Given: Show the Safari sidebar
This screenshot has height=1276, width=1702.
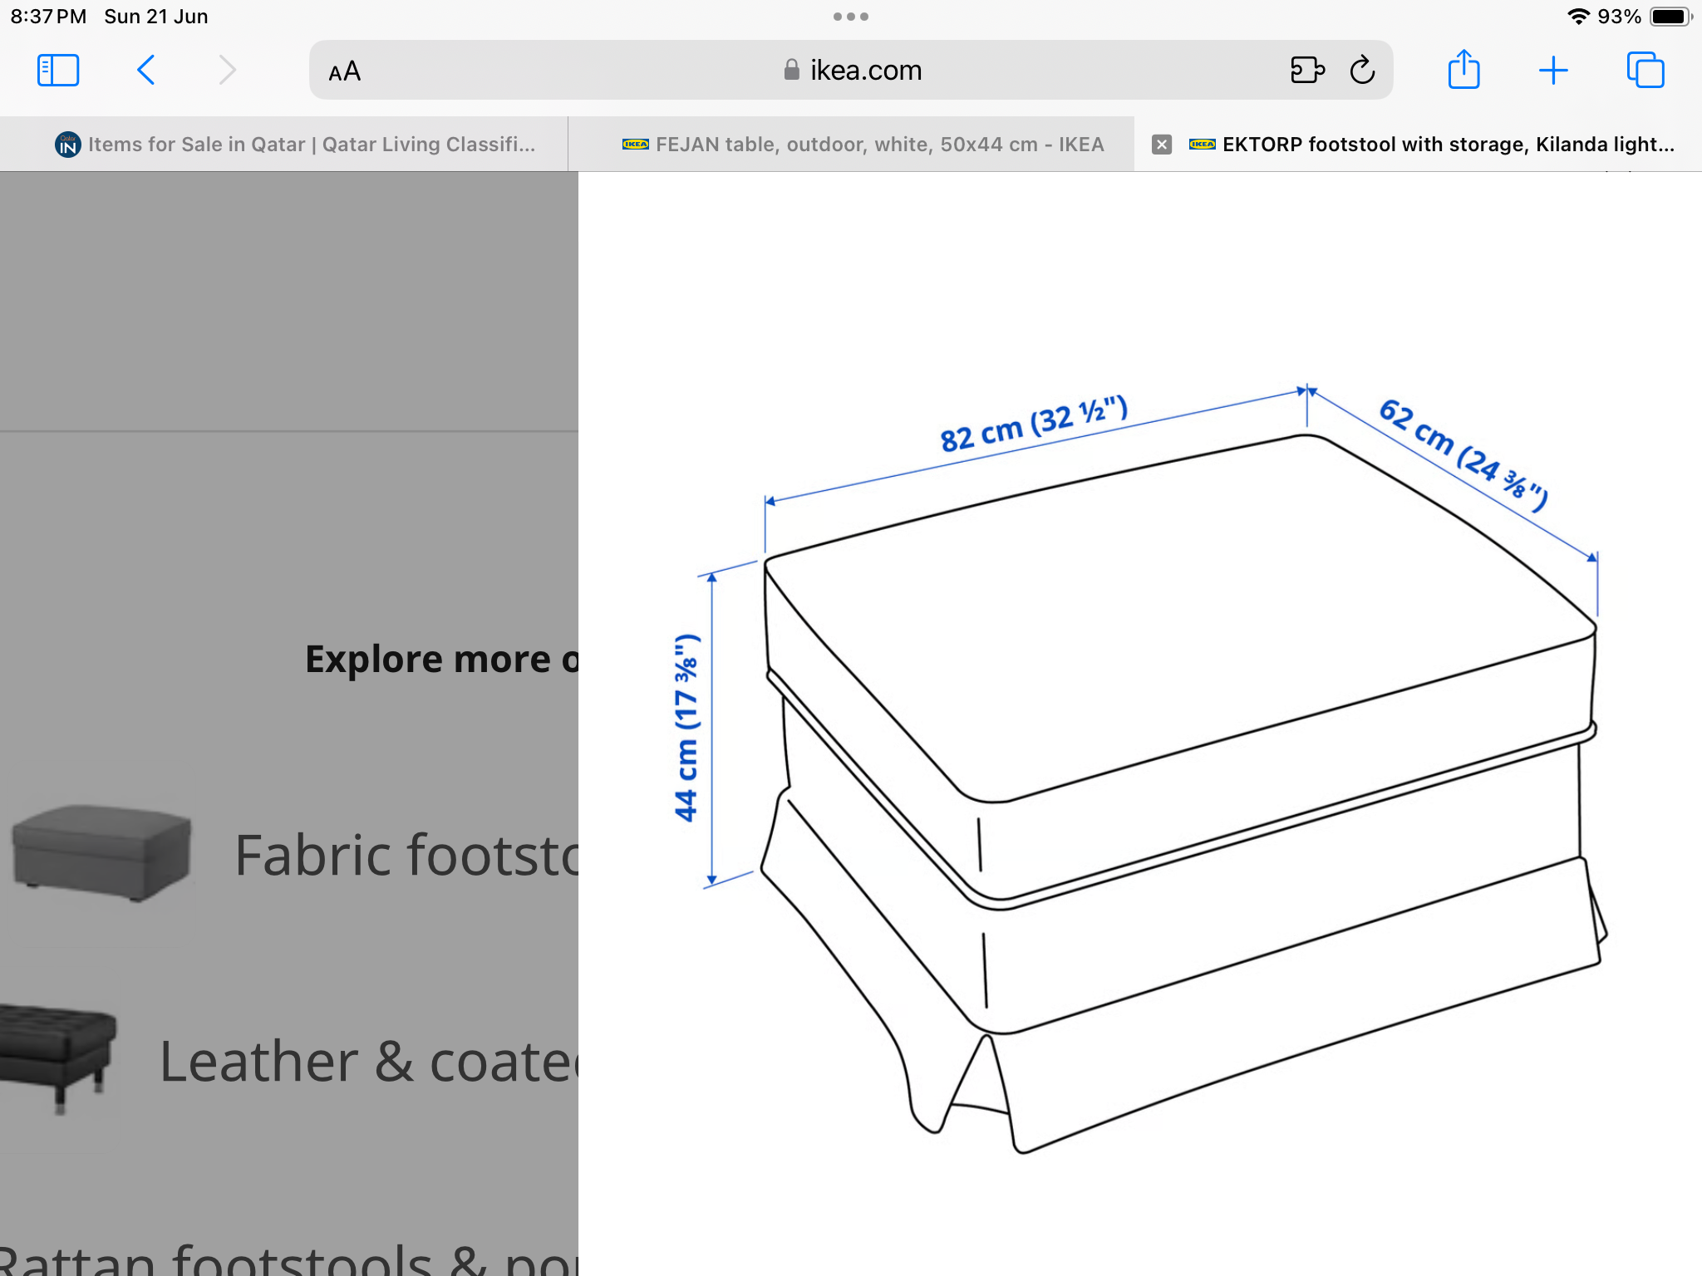Looking at the screenshot, I should click(x=58, y=71).
